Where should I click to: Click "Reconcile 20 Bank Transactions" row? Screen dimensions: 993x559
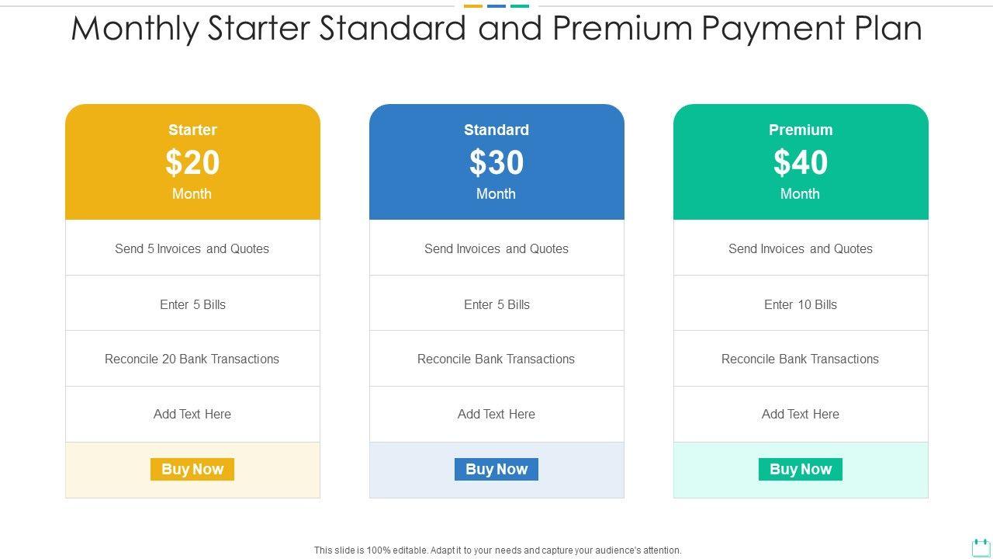[x=192, y=359]
